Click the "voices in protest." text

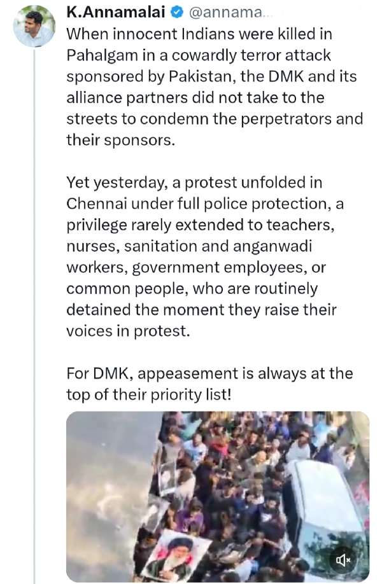point(127,331)
